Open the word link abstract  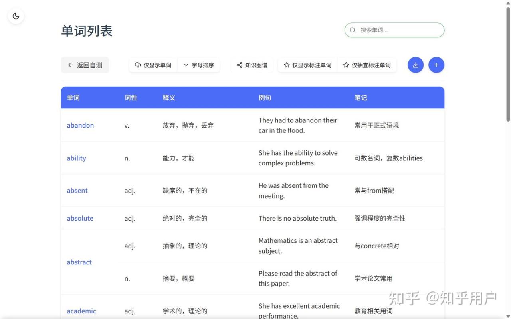point(79,262)
